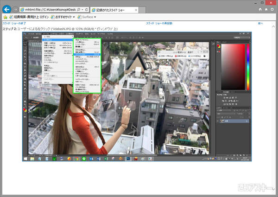Click スライド ショーの再起動 link
Image resolution: width=278 pixels, height=197 pixels.
(x=159, y=23)
